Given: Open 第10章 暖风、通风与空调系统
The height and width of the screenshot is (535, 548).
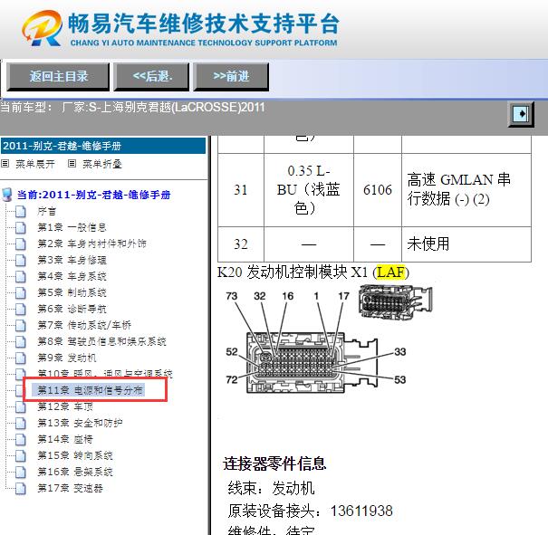Looking at the screenshot, I should coord(105,374).
